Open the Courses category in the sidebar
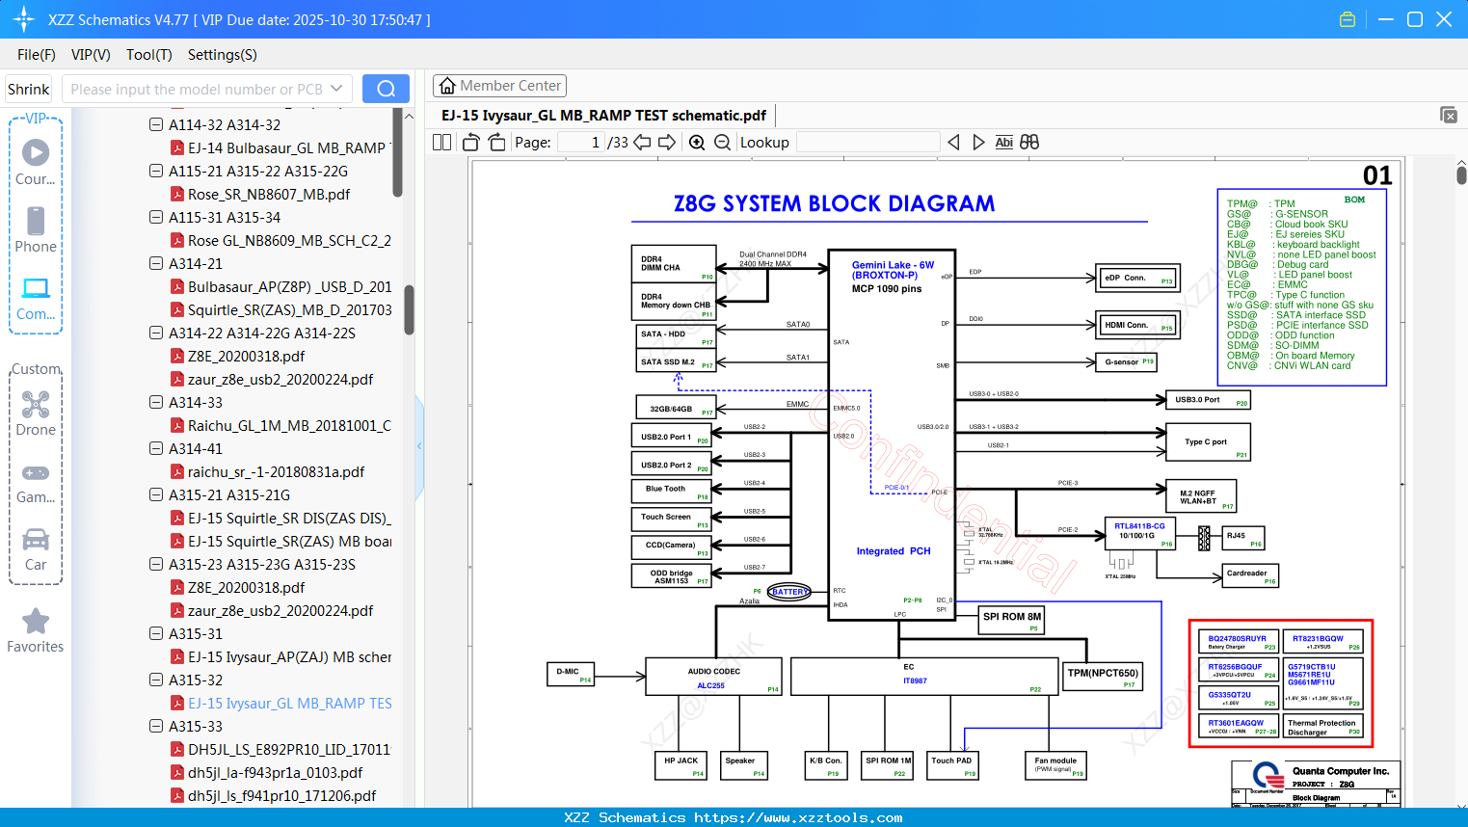Viewport: 1468px width, 827px height. click(36, 163)
